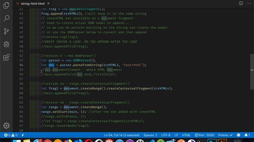Click selected word 'doc' on line 54
The image size is (254, 142).
tap(51, 65)
